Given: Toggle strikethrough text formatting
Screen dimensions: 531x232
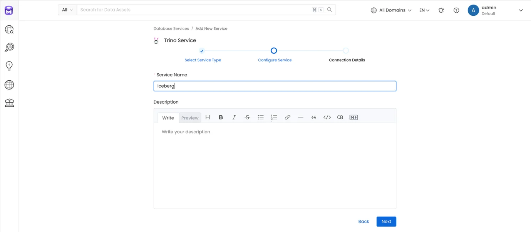Looking at the screenshot, I should [247, 117].
